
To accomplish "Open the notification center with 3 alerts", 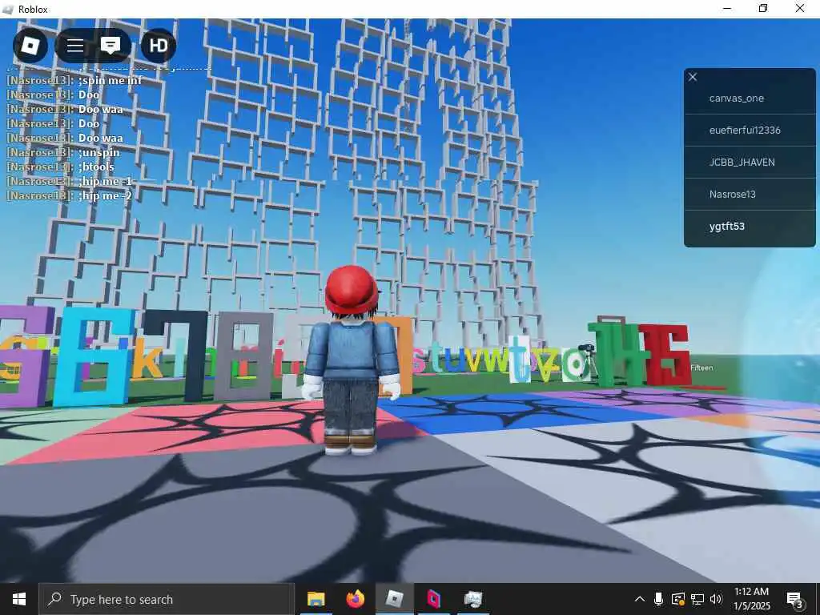I will click(795, 599).
